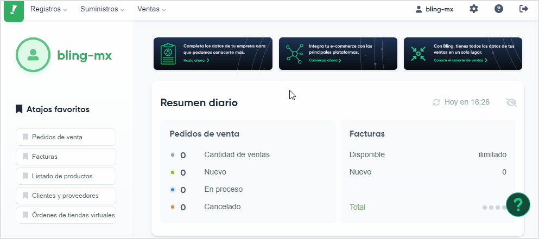Viewport: 539px width, 239px height.
Task: Open Pedidos de venta shortcut
Action: coord(66,137)
